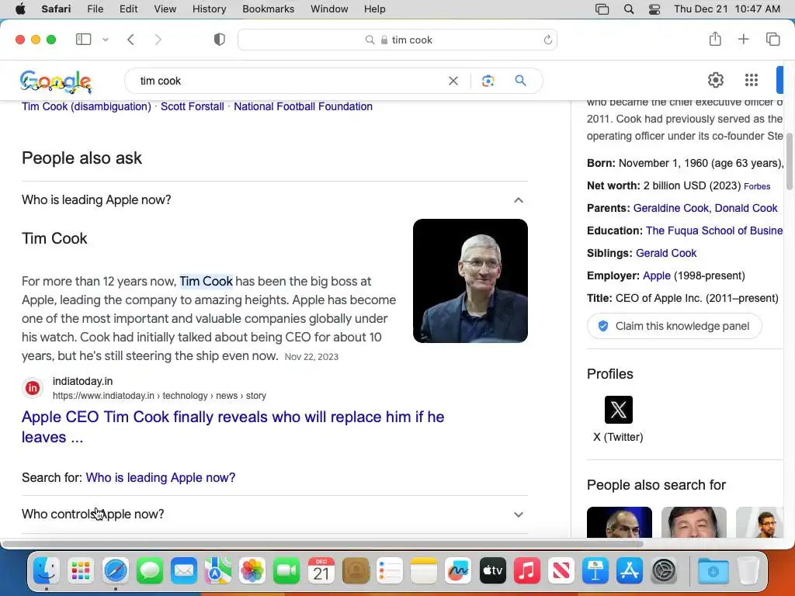
Task: Open the privacy report shield icon
Action: 220,40
